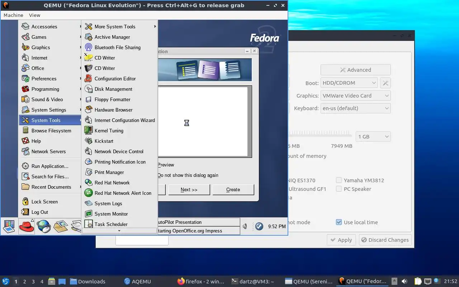This screenshot has width=459, height=287.
Task: Start Printing Notification Icon
Action: click(x=119, y=162)
